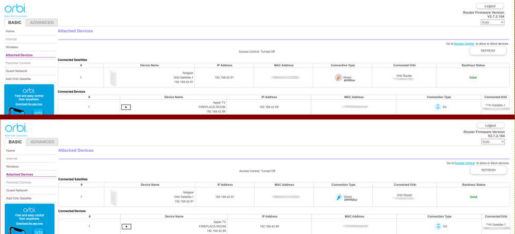Click the Good backhaul status in the upper page

(x=473, y=78)
